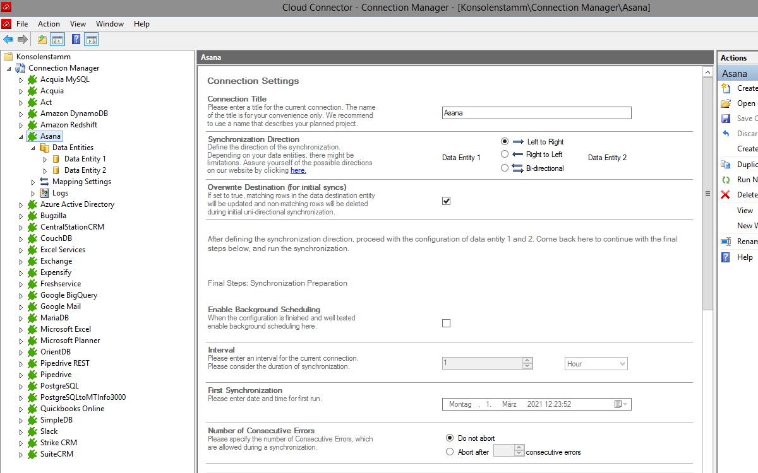
Task: Expand the Mapping Settings tree node
Action: pyautogui.click(x=33, y=182)
